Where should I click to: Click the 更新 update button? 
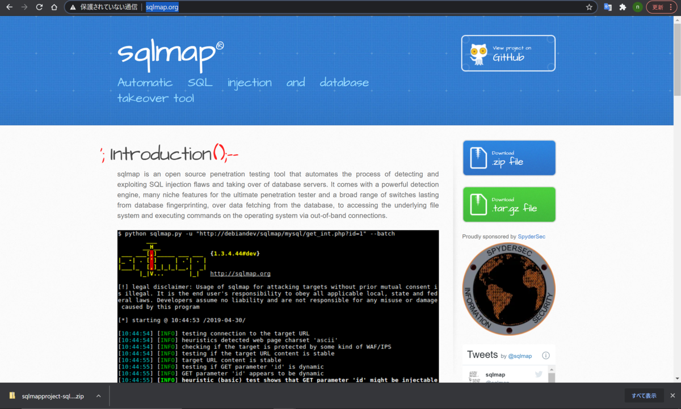(x=657, y=7)
